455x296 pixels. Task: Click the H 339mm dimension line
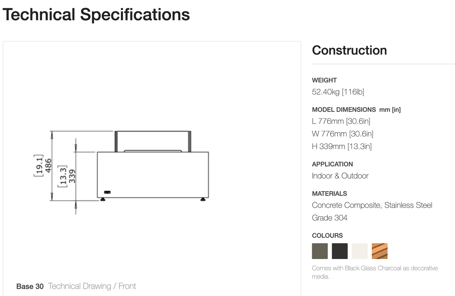[x=342, y=146]
